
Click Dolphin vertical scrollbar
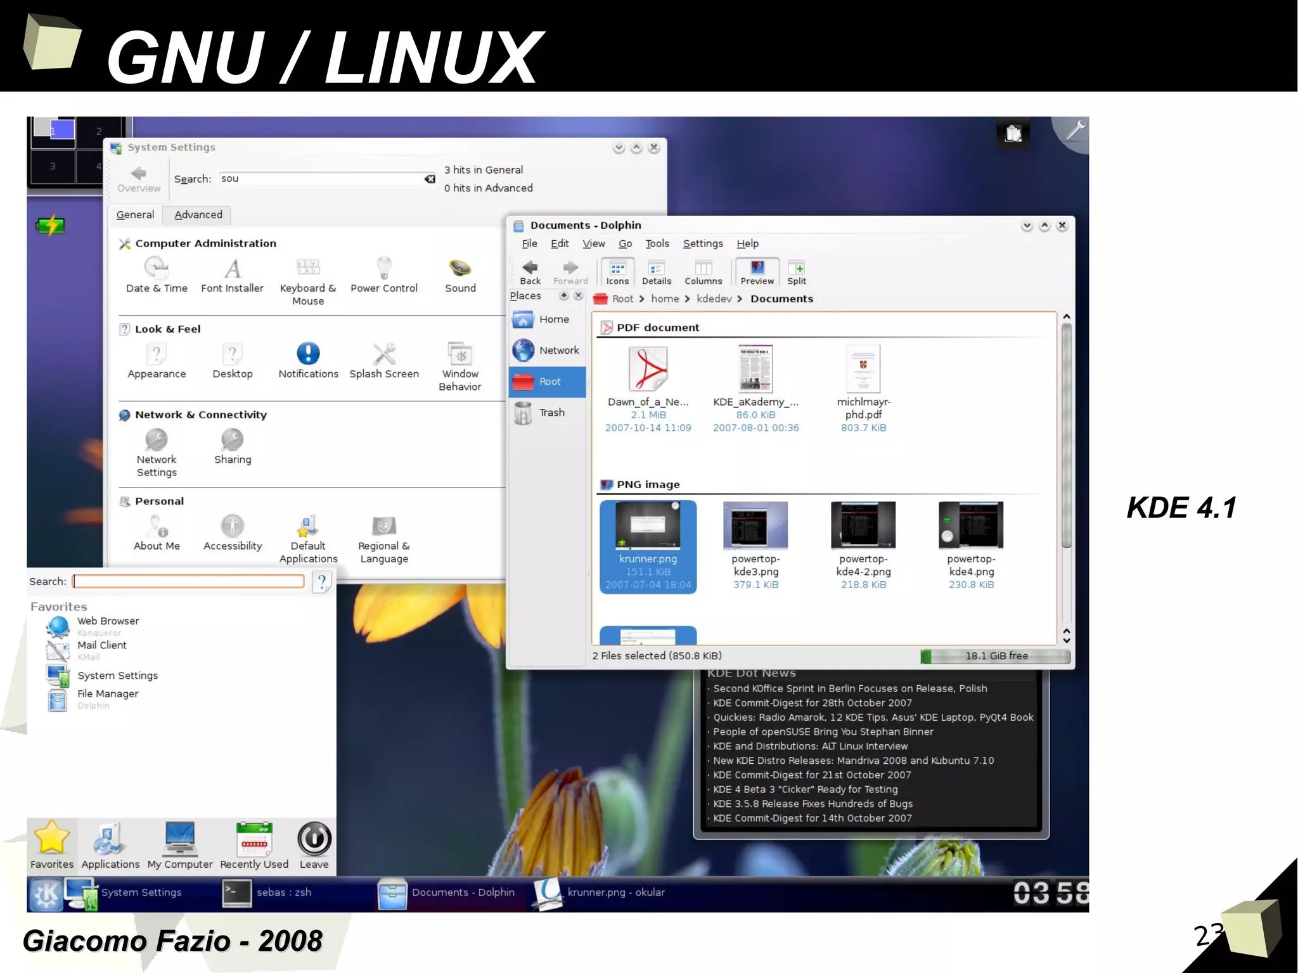tap(1067, 435)
